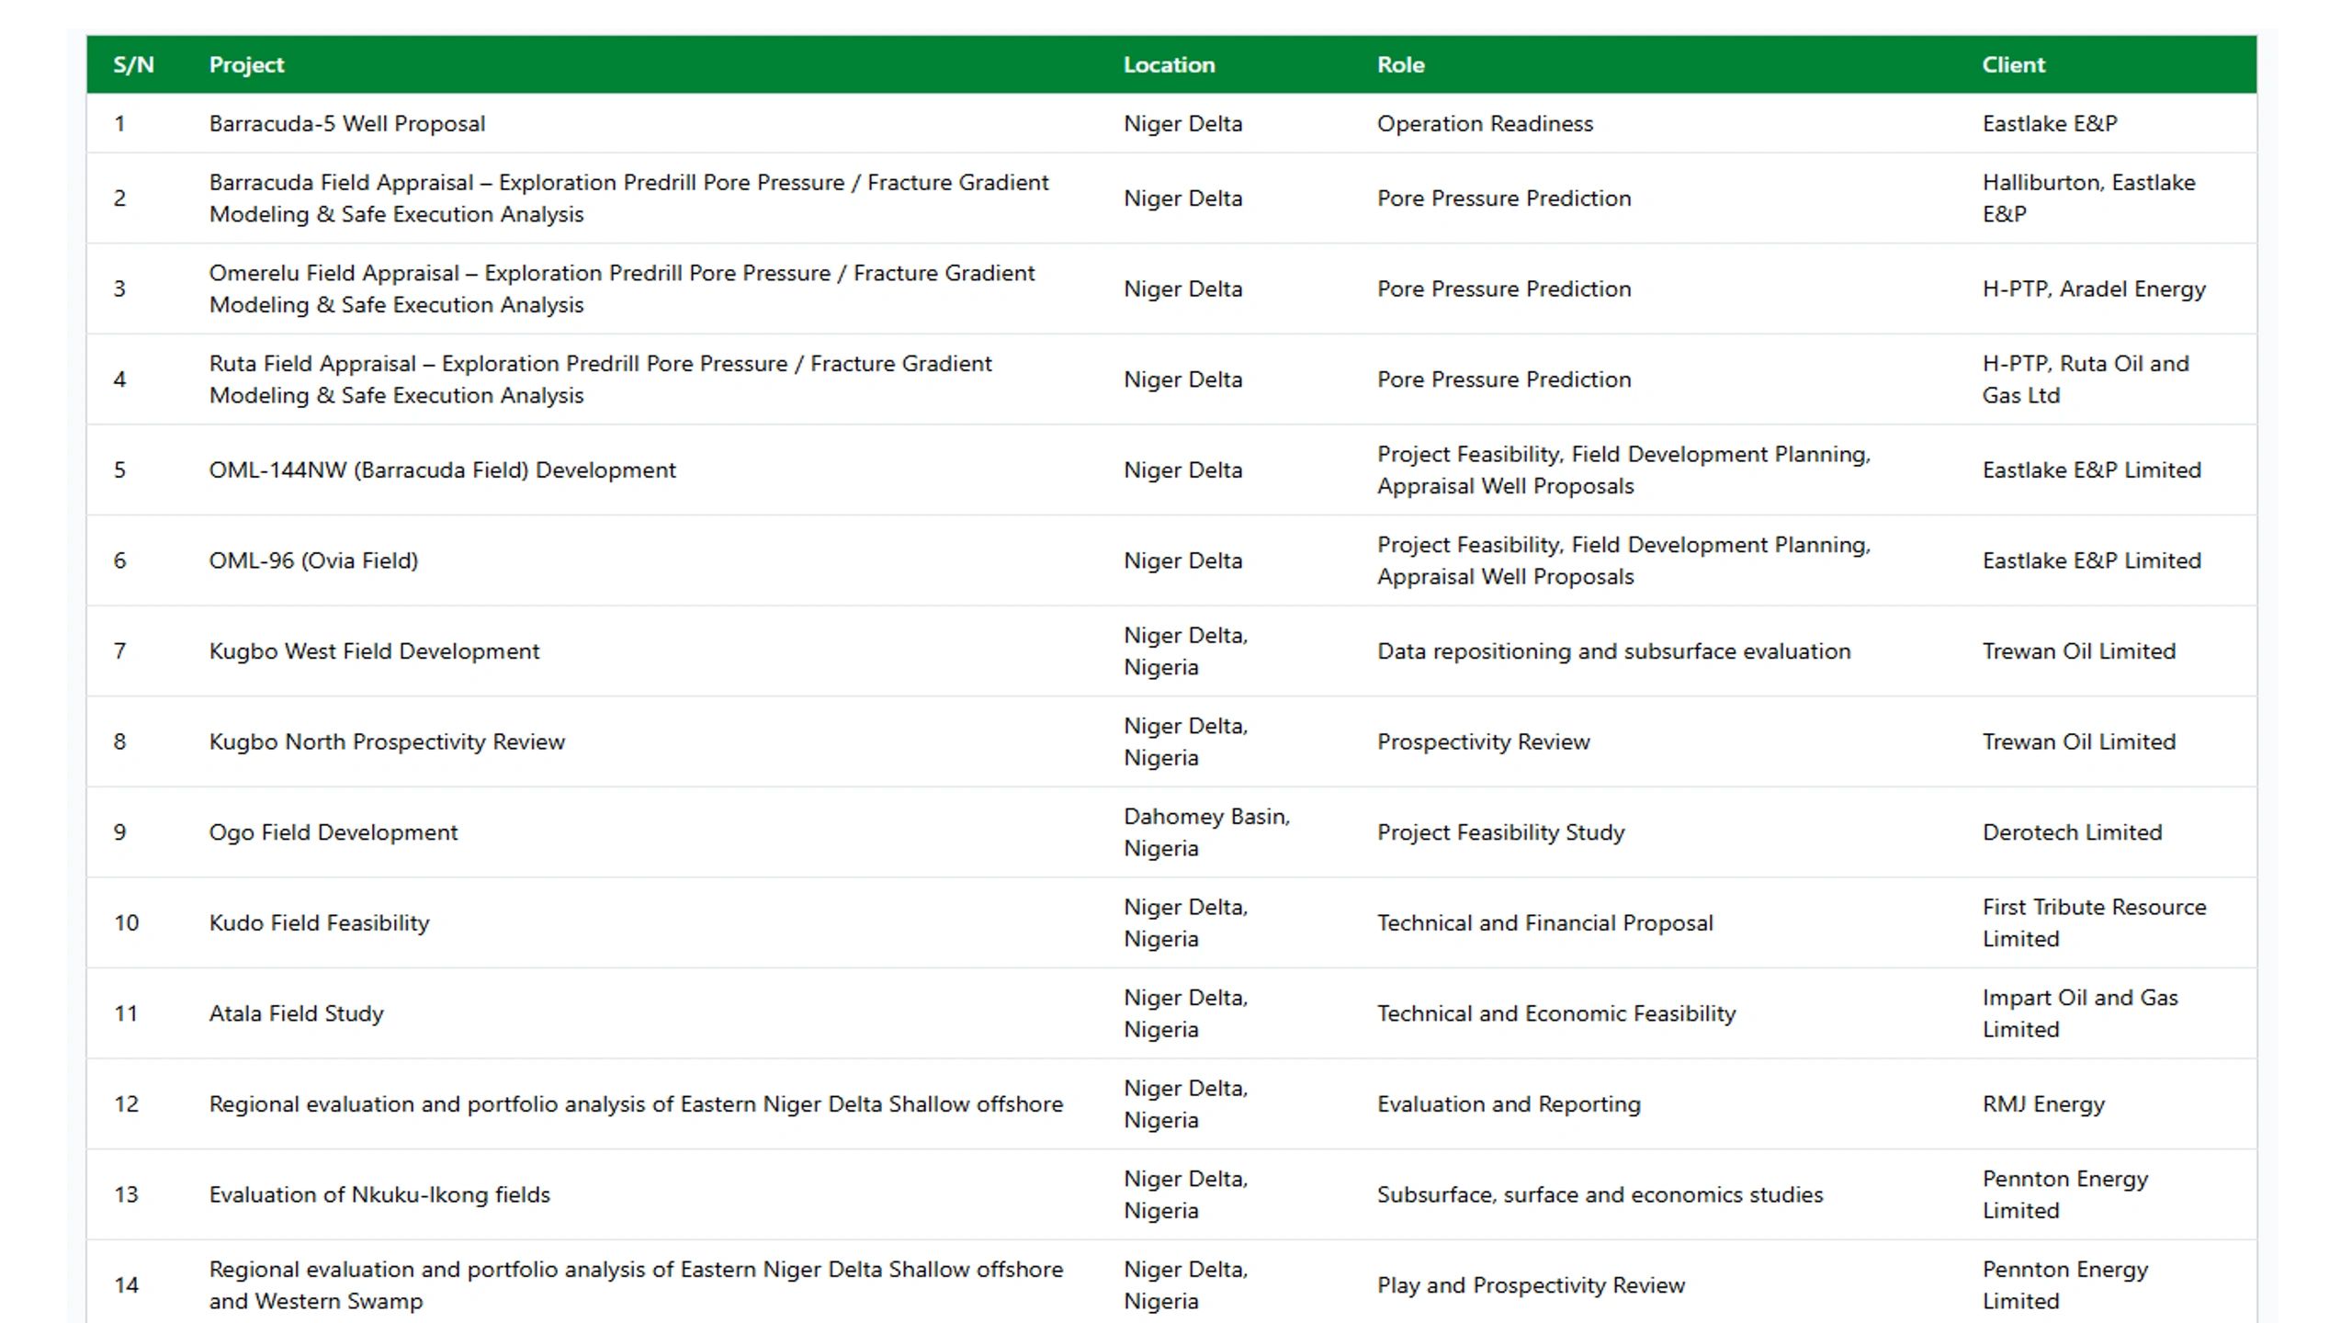The height and width of the screenshot is (1323, 2352).
Task: Click the Role column header
Action: coord(1400,64)
